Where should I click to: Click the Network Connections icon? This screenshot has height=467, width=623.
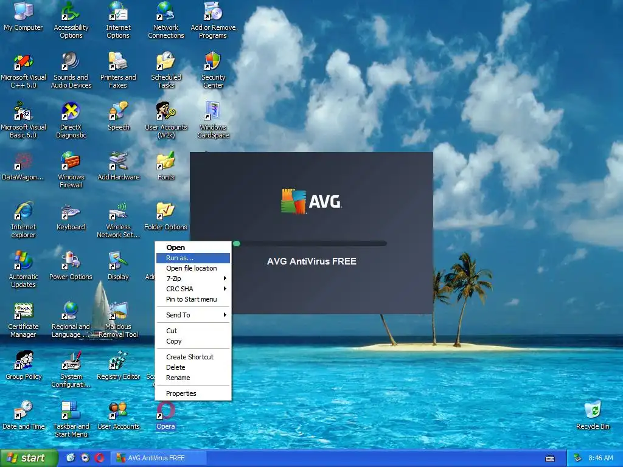click(x=165, y=20)
